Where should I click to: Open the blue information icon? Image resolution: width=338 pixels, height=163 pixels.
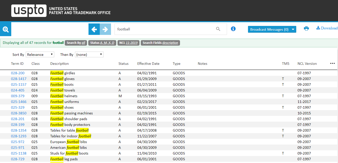pyautogui.click(x=233, y=29)
